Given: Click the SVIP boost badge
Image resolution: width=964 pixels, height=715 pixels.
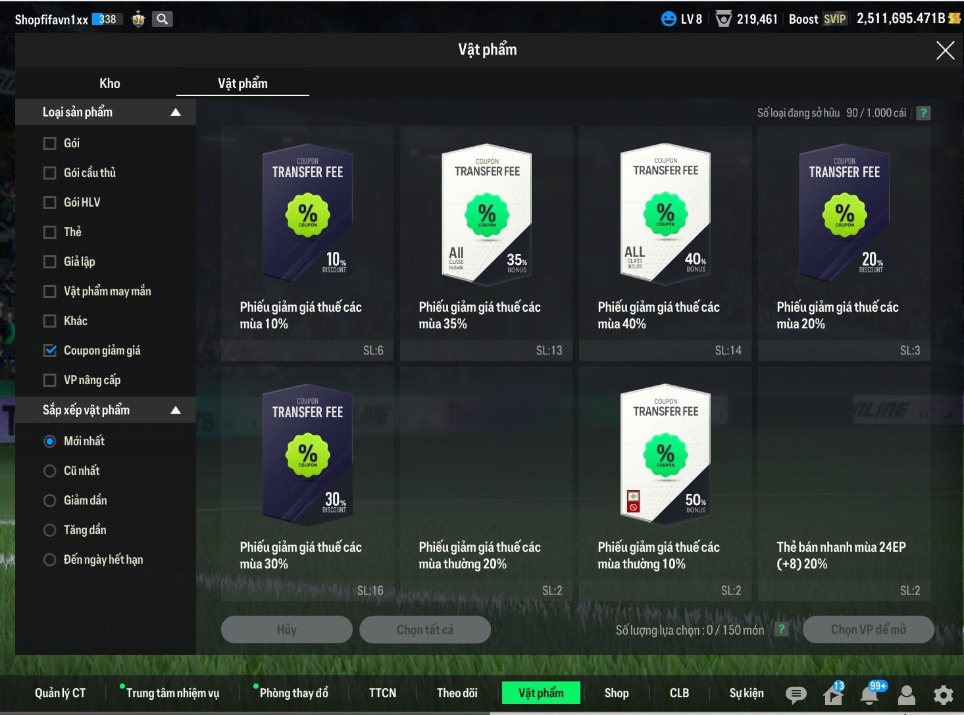Looking at the screenshot, I should click(834, 19).
